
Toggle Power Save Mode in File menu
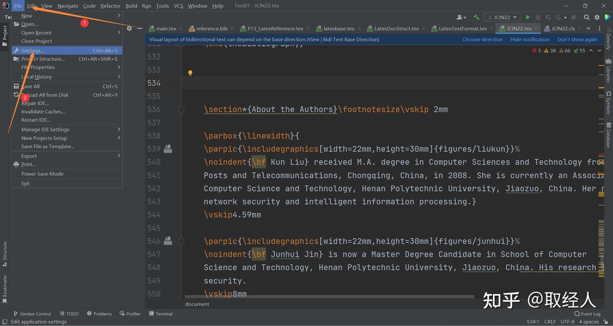point(43,174)
